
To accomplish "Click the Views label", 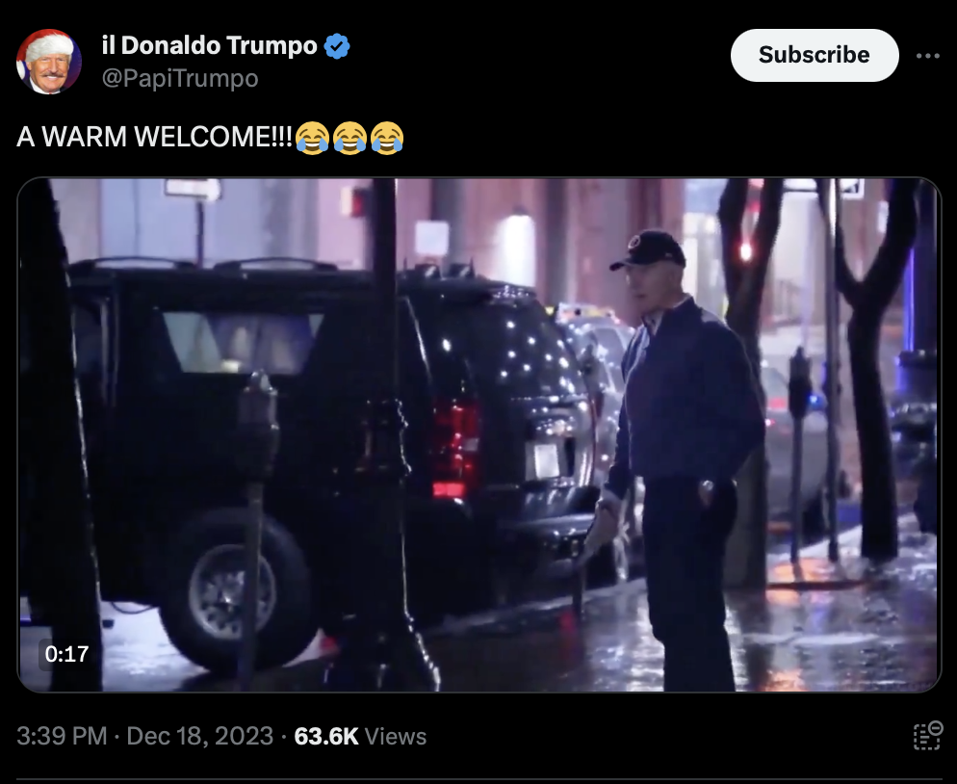I will pyautogui.click(x=396, y=737).
